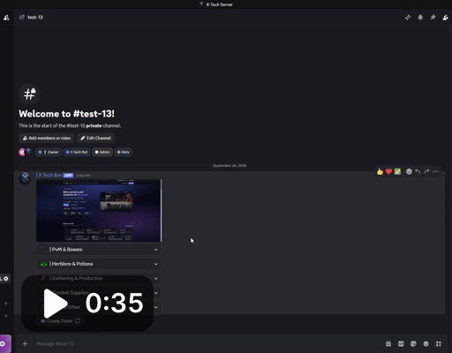Screen dimensions: 452x353
Task: Click the Add members or roles button
Action: click(x=47, y=138)
